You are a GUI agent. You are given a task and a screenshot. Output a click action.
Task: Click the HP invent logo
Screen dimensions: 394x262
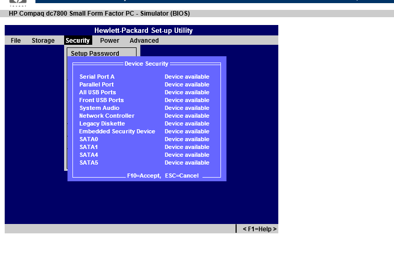pyautogui.click(x=18, y=3)
